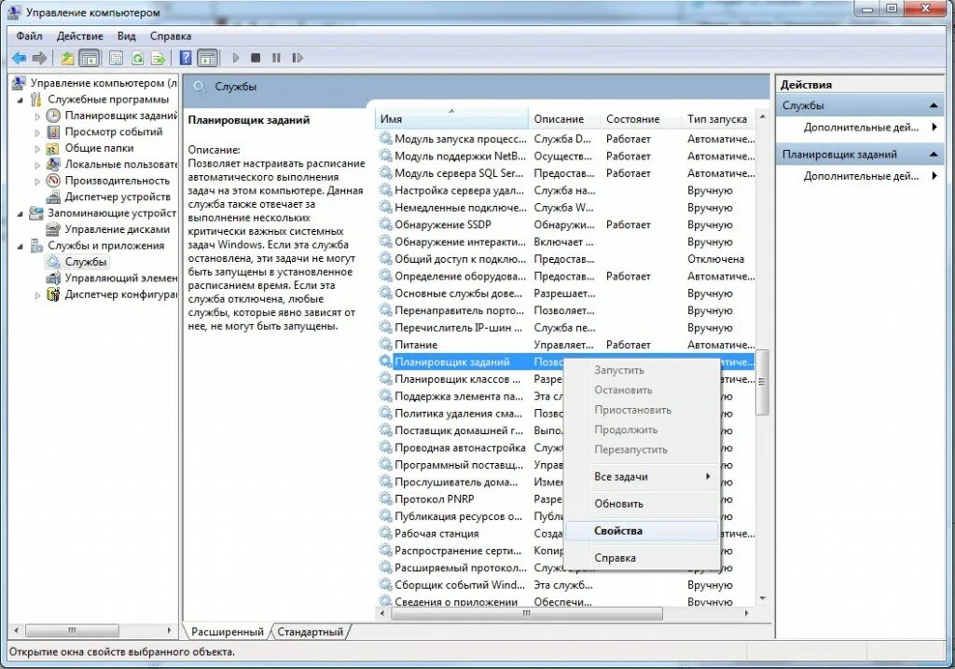Select Локальные пользователи in the tree
Viewport: 955px width, 669px height.
point(120,164)
